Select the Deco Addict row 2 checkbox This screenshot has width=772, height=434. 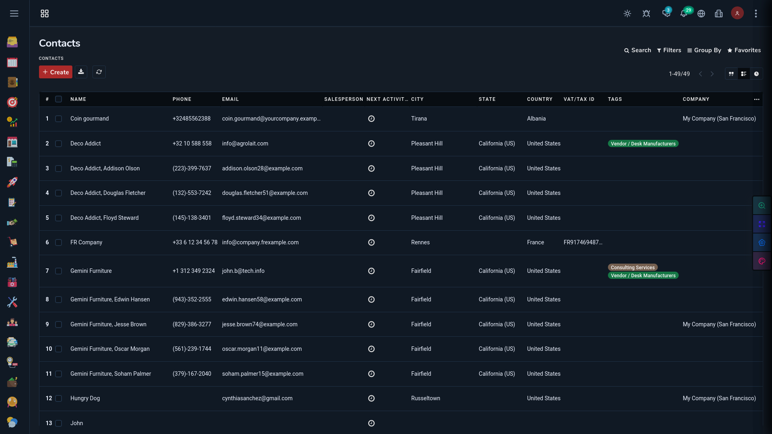click(x=58, y=144)
